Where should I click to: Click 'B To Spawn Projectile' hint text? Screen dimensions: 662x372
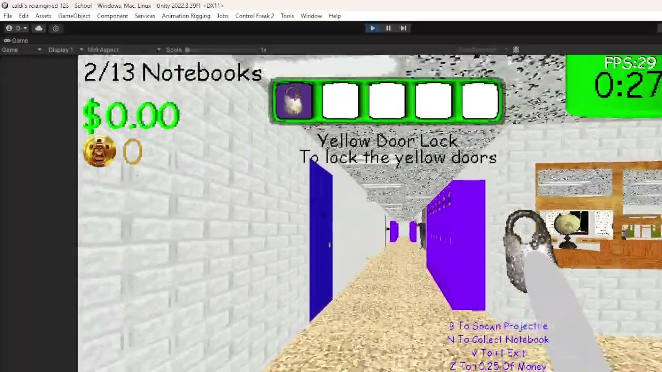(498, 326)
